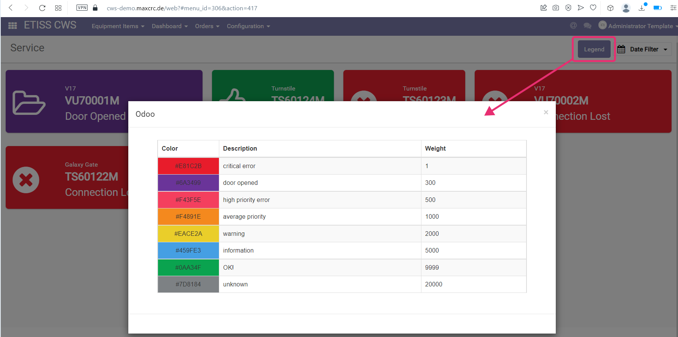The width and height of the screenshot is (678, 337).
Task: Click the weight value 9999
Action: [x=432, y=267]
